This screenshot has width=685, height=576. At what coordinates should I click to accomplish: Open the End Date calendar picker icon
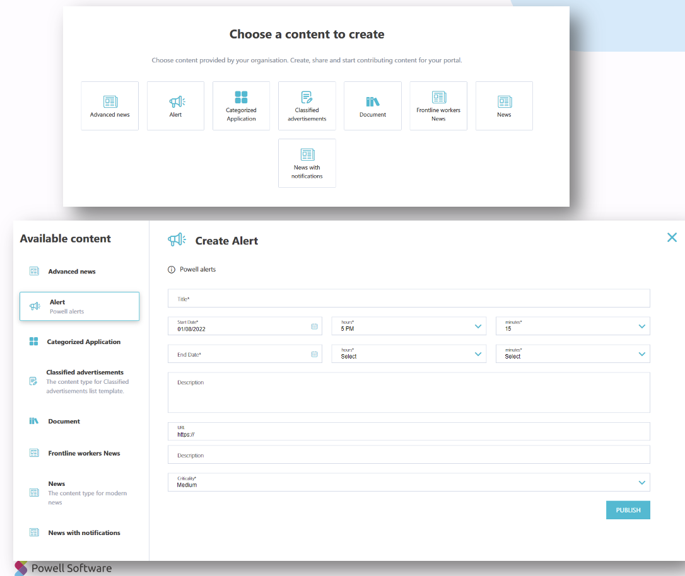coord(314,354)
